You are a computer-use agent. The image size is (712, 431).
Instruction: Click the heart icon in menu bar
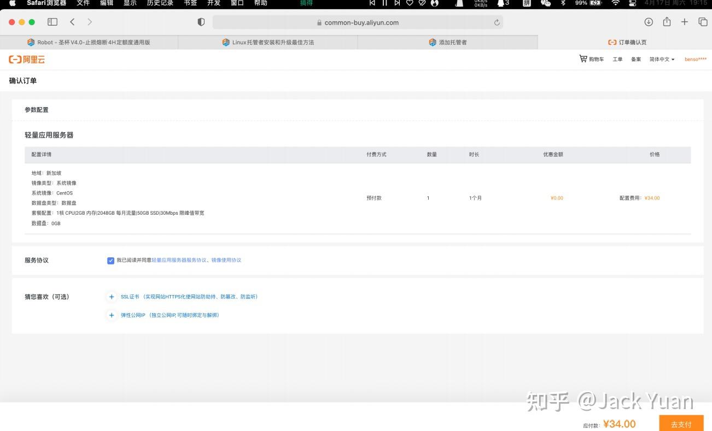(410, 3)
